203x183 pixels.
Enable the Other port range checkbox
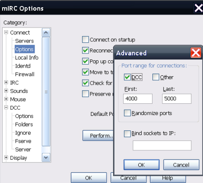click(x=156, y=77)
